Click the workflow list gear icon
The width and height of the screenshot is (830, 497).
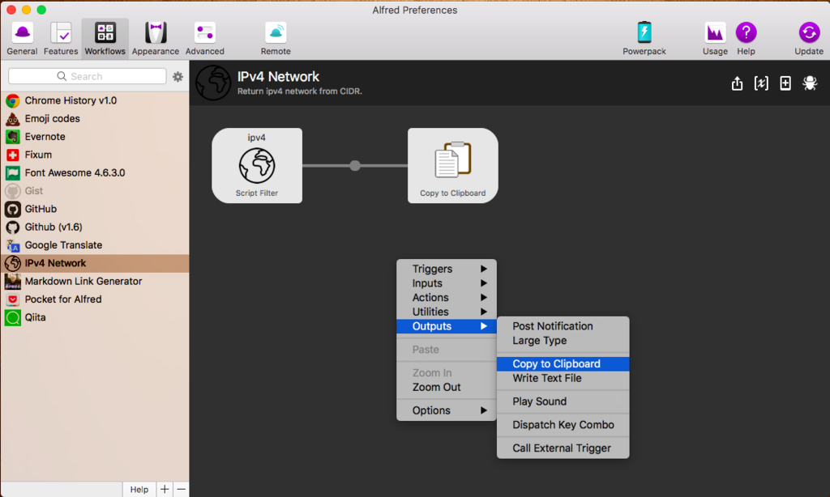point(178,77)
